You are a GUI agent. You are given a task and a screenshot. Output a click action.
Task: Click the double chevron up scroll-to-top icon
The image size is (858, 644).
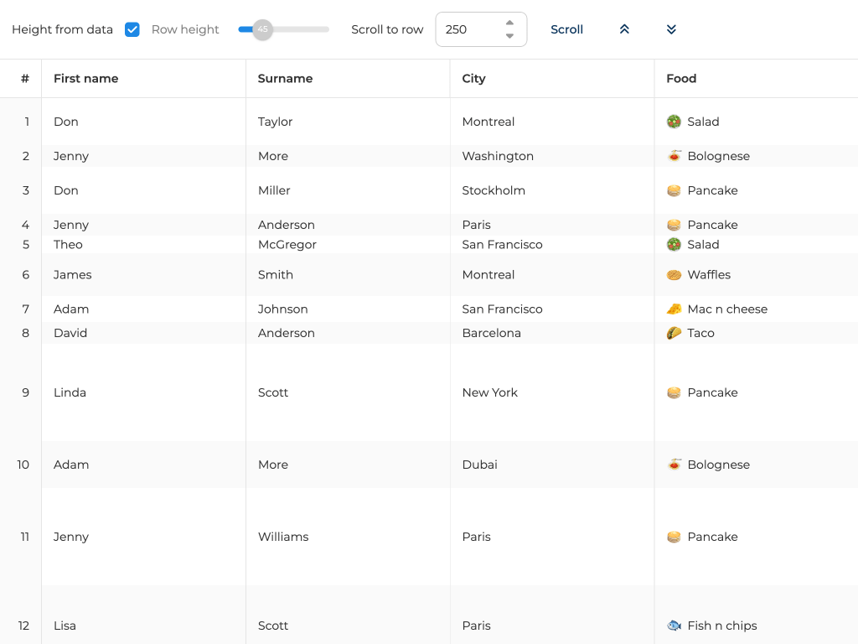point(624,29)
